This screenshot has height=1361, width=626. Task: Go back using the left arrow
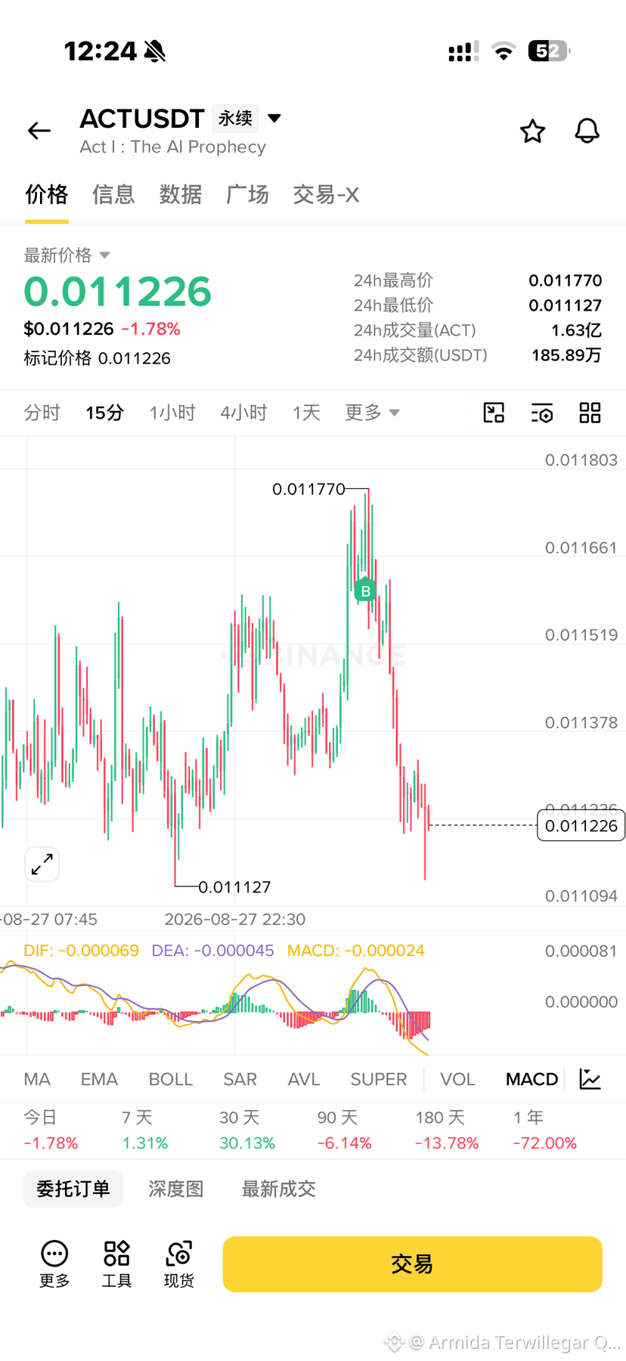39,131
